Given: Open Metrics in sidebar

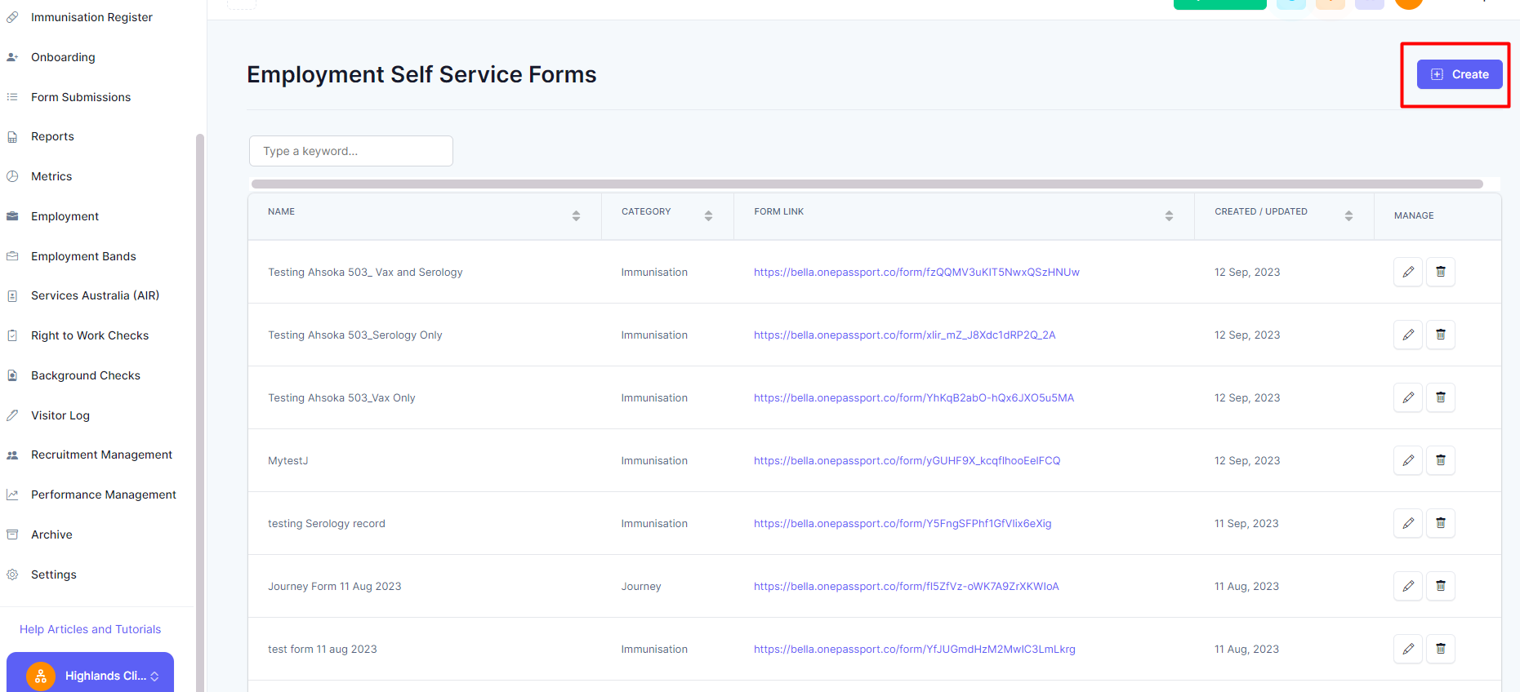Looking at the screenshot, I should click(x=51, y=176).
